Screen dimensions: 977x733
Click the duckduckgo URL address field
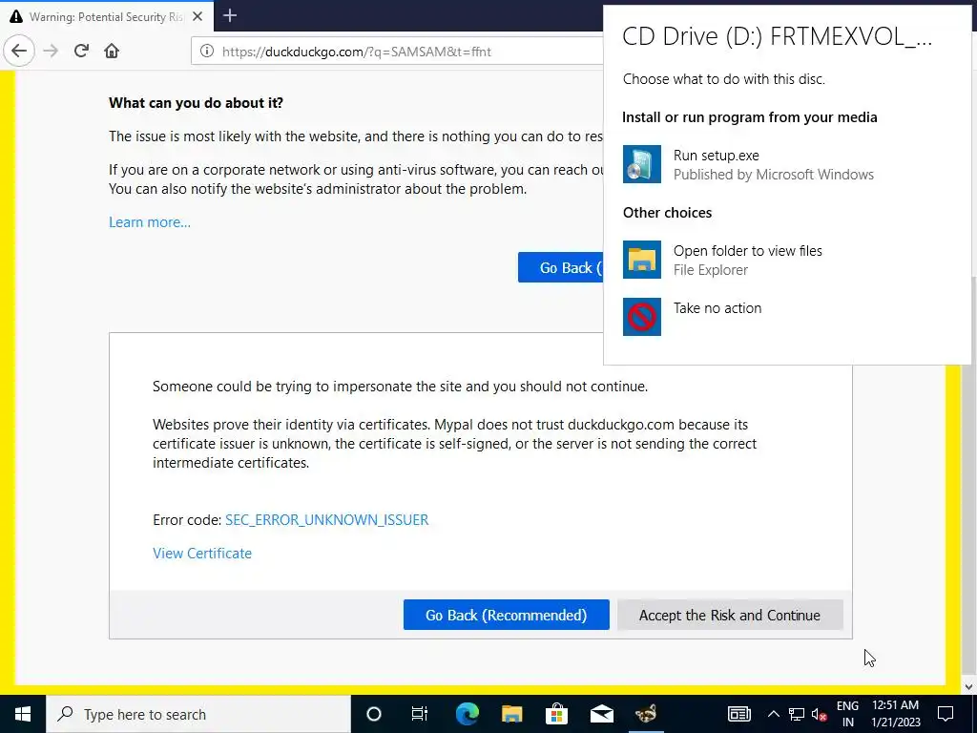399,52
